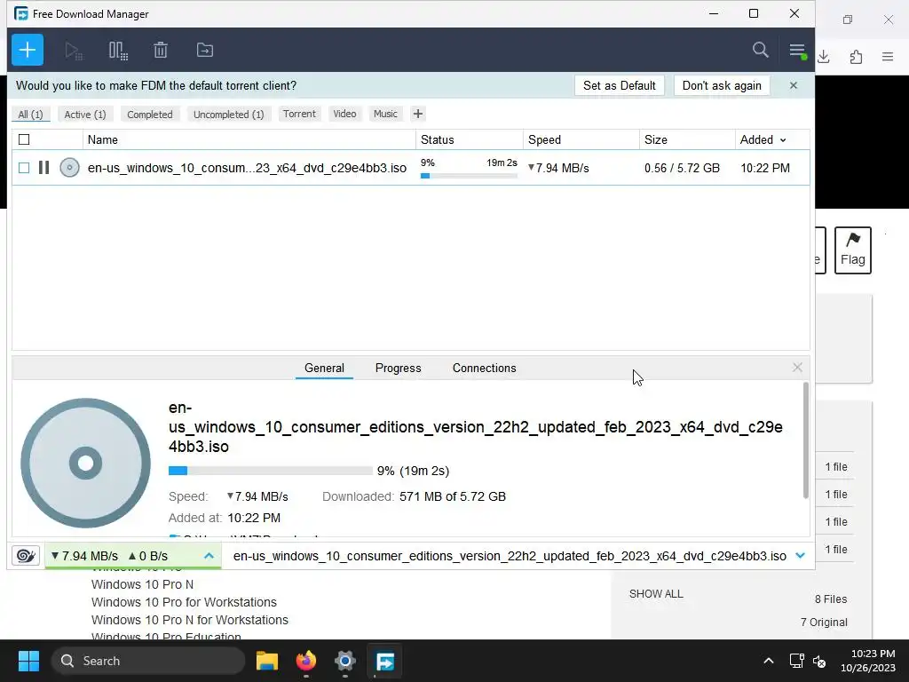Sort by the Added column arrow
Viewport: 909px width, 682px height.
coord(783,140)
